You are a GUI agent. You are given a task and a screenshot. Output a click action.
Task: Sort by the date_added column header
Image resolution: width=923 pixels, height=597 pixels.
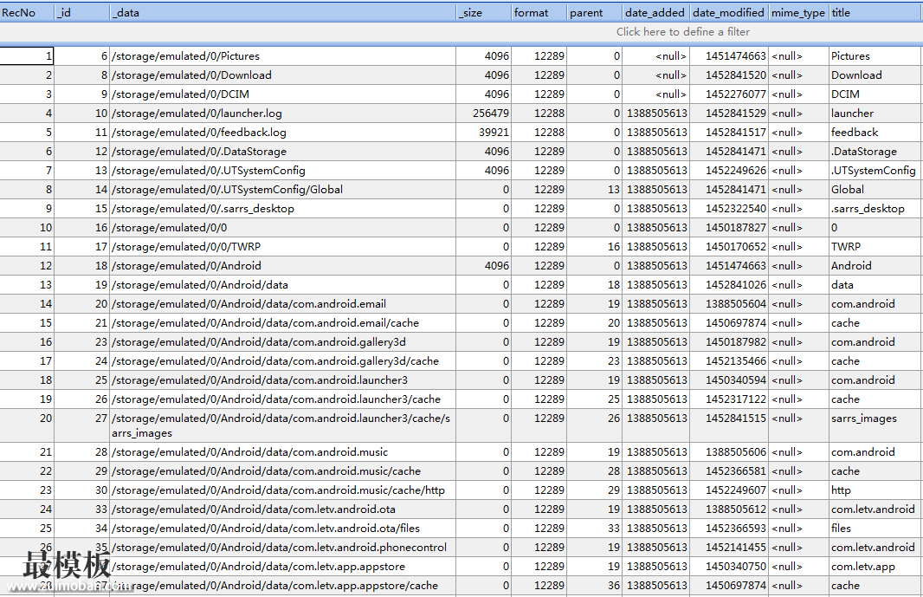pos(655,12)
